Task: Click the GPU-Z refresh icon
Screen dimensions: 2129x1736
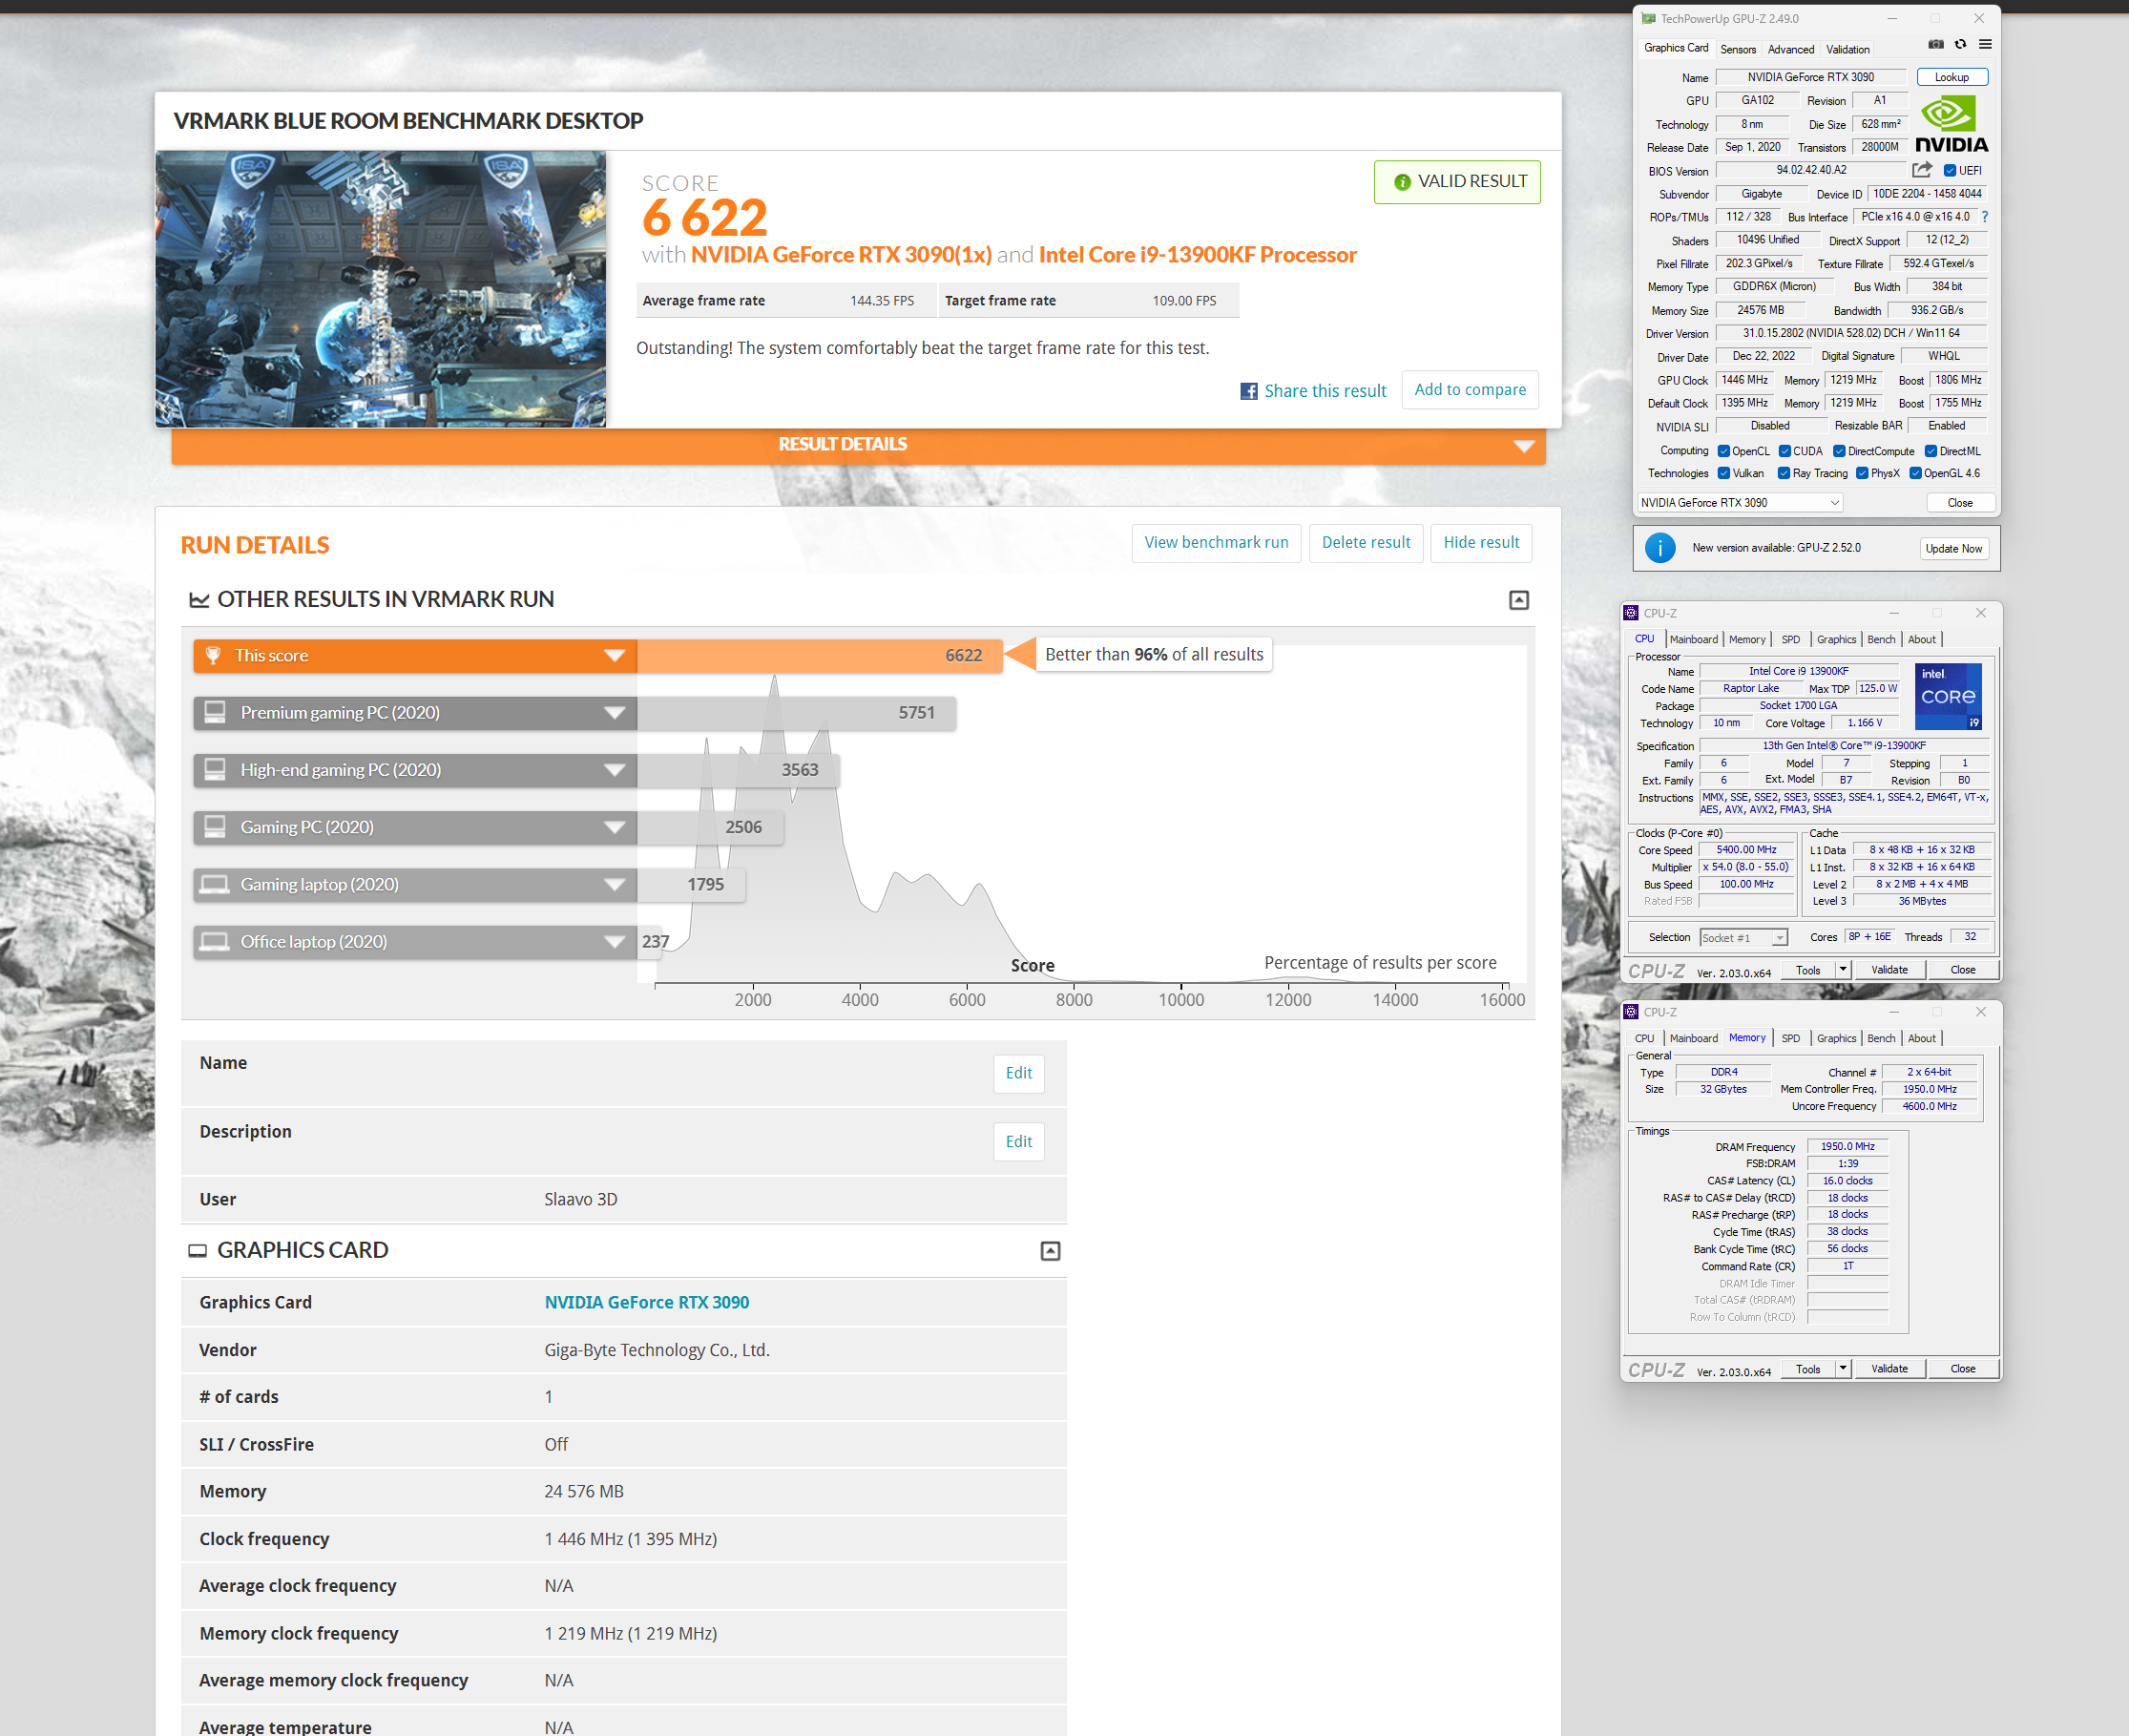Action: pos(1960,45)
